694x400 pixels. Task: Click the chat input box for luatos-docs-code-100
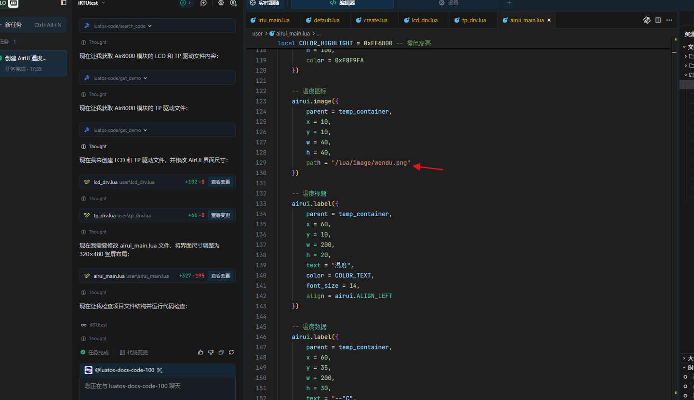pyautogui.click(x=158, y=388)
